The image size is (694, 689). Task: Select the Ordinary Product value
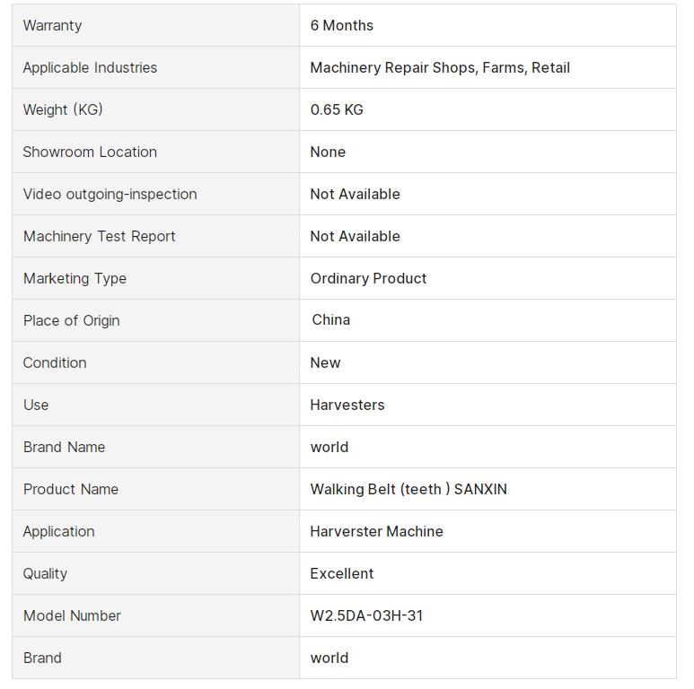368,278
